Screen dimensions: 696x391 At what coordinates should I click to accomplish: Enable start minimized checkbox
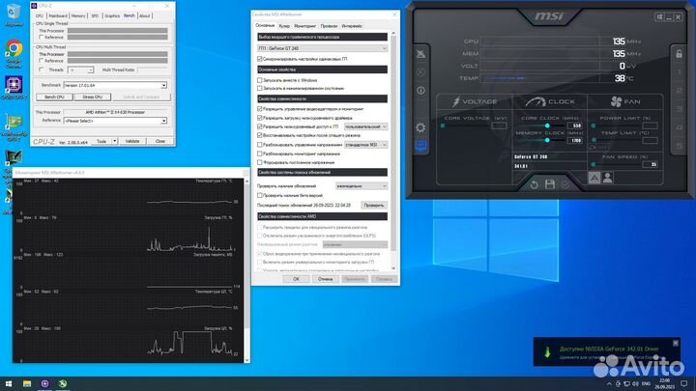point(260,88)
